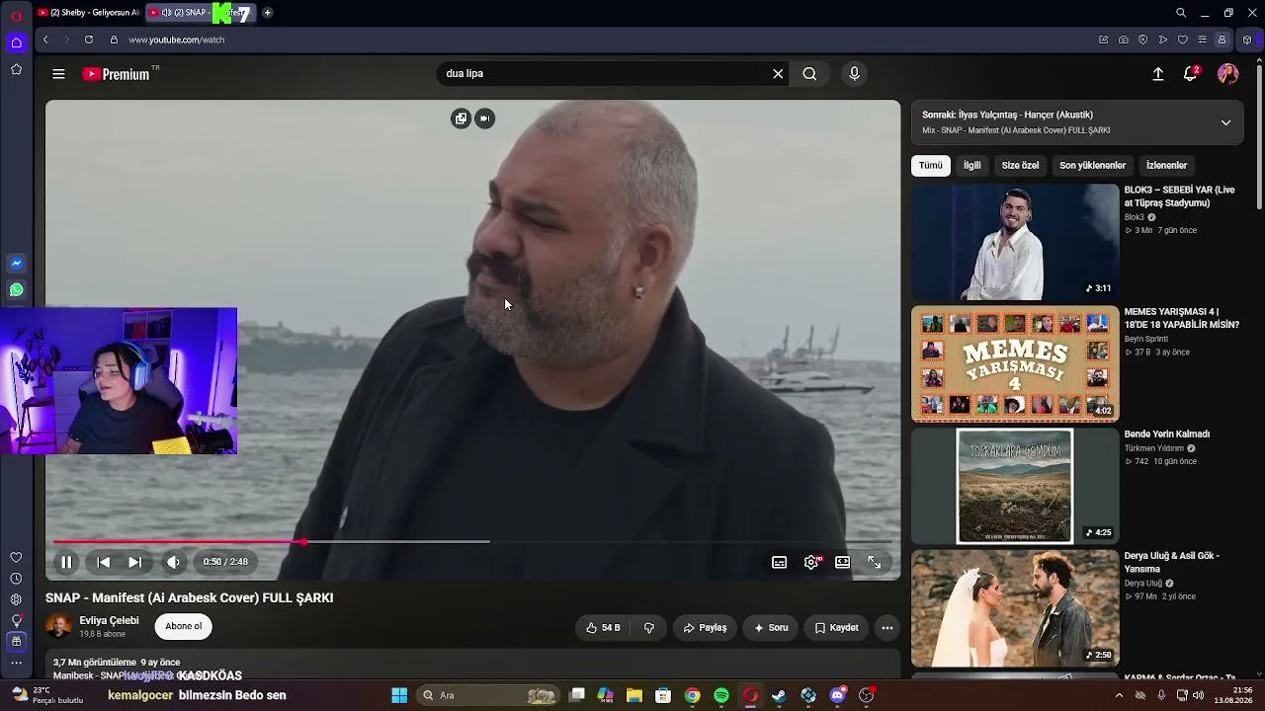Enter fullscreen video mode
The height and width of the screenshot is (711, 1265).
(x=875, y=562)
